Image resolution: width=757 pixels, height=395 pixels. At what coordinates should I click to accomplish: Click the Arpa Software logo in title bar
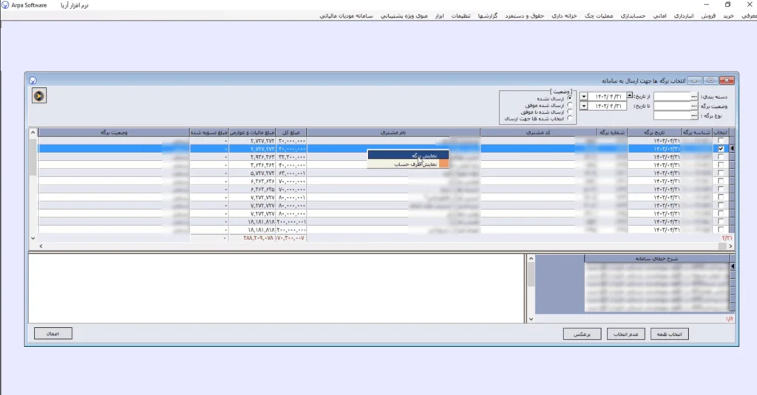7,5
